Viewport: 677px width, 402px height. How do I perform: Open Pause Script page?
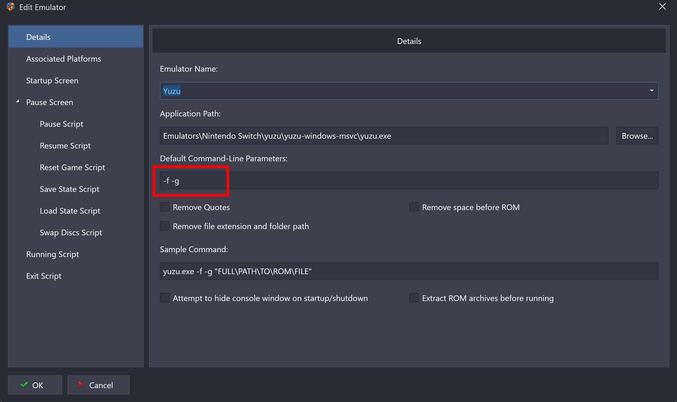point(61,124)
